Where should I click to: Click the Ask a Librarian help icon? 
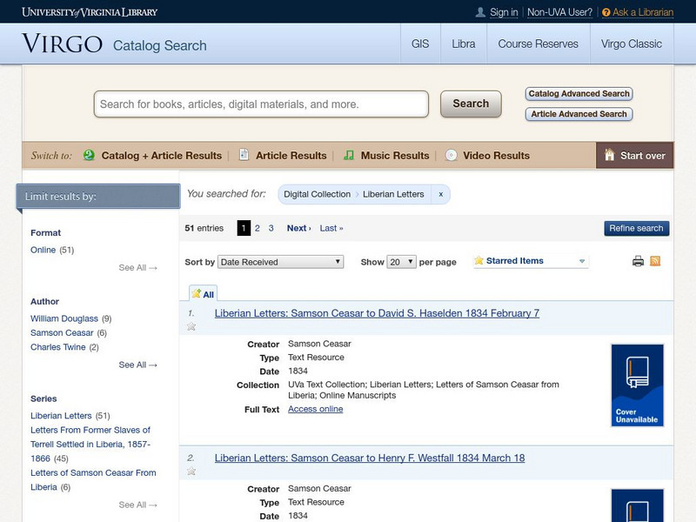pyautogui.click(x=606, y=12)
